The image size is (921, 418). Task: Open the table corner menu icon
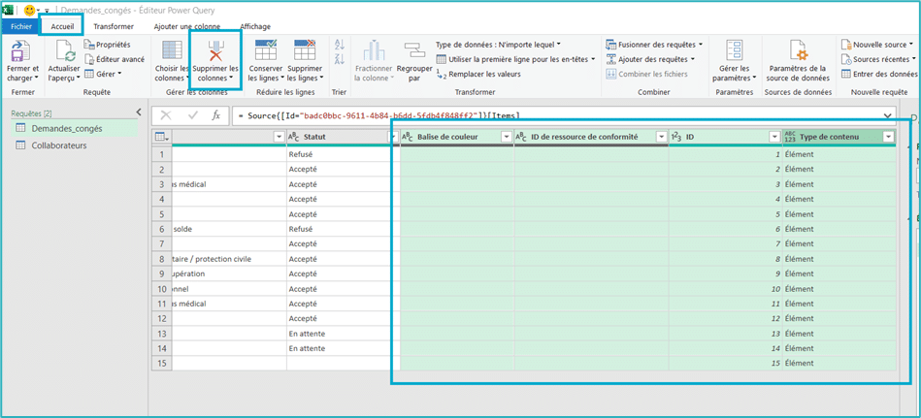pos(161,138)
